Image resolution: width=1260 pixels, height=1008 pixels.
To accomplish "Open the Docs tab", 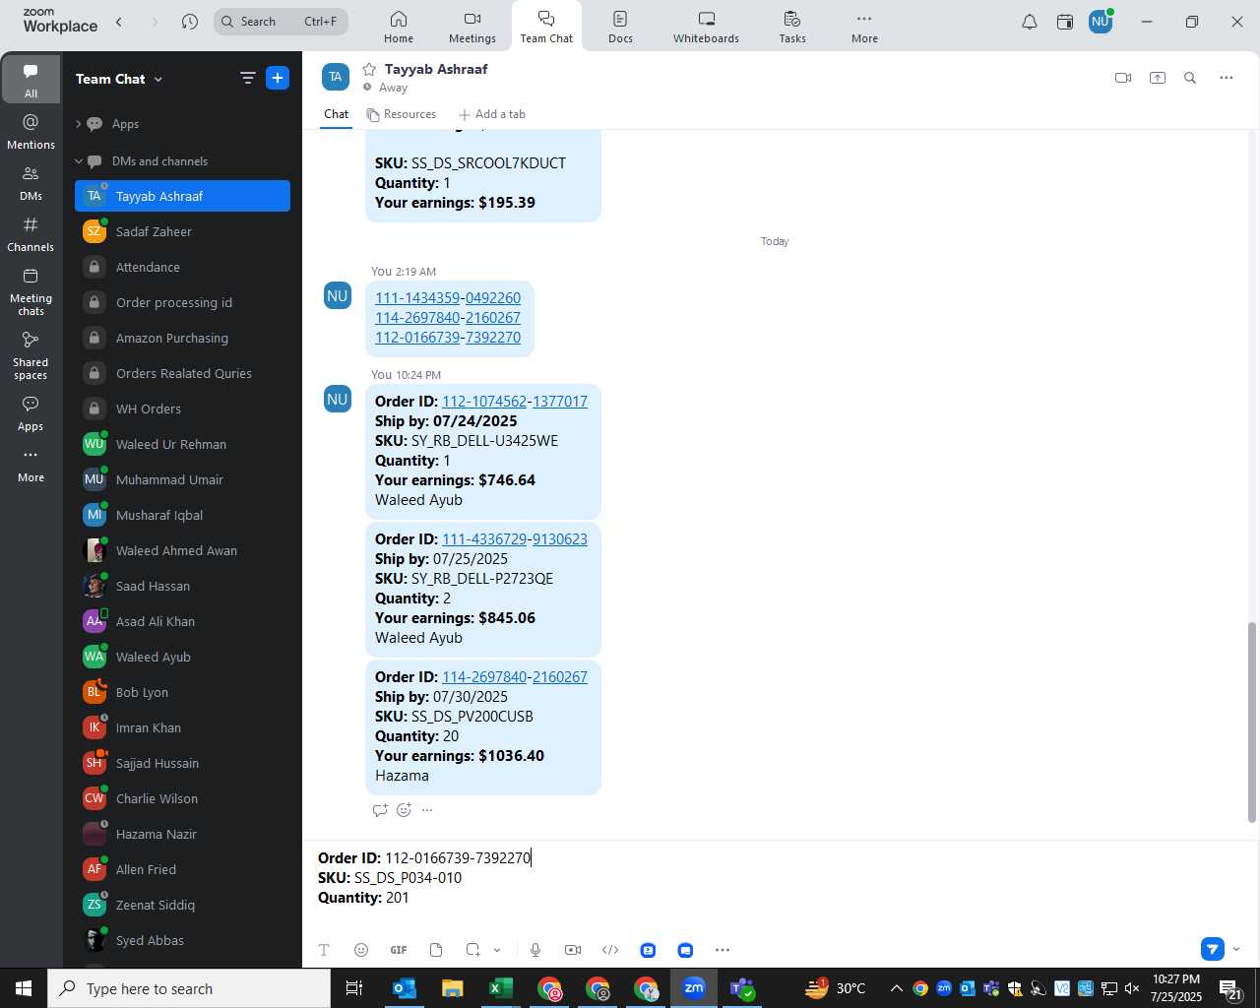I will [x=620, y=27].
